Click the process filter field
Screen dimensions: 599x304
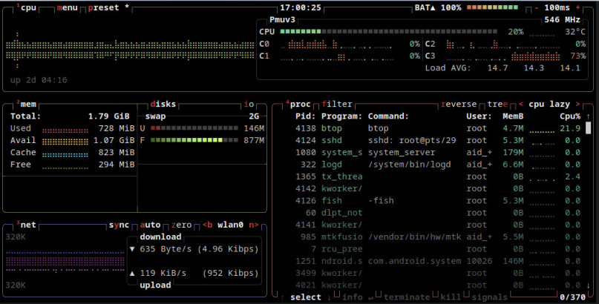pyautogui.click(x=337, y=105)
